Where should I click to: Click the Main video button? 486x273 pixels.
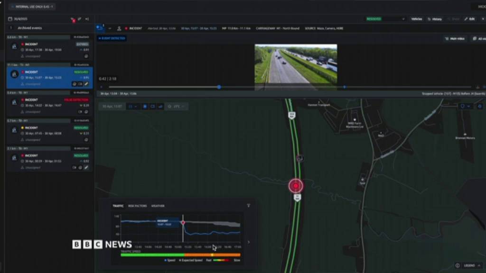point(455,38)
